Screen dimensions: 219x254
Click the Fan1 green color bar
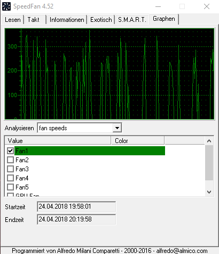coord(90,151)
